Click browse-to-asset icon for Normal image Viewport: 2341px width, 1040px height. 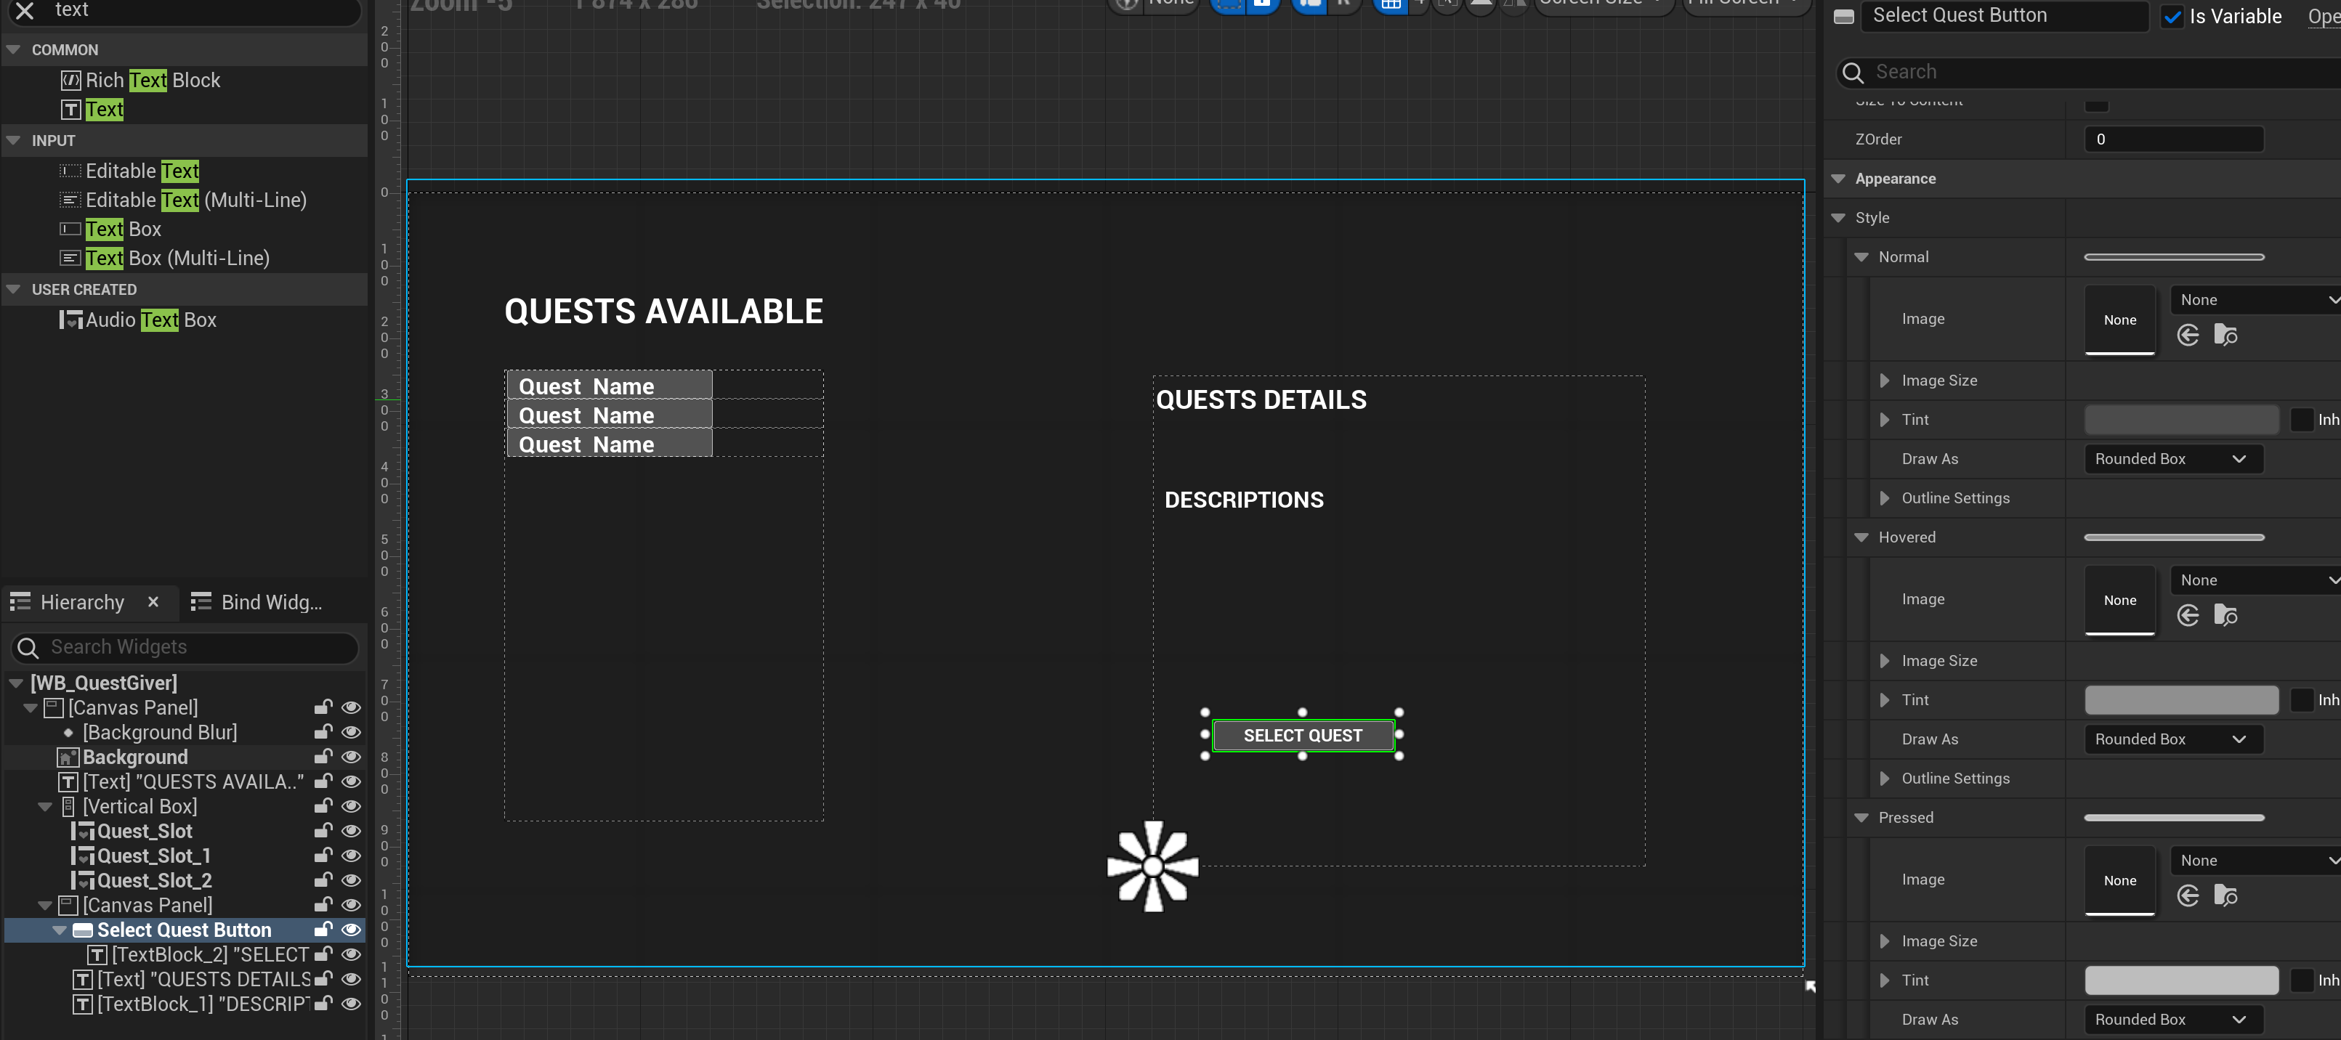click(2225, 334)
